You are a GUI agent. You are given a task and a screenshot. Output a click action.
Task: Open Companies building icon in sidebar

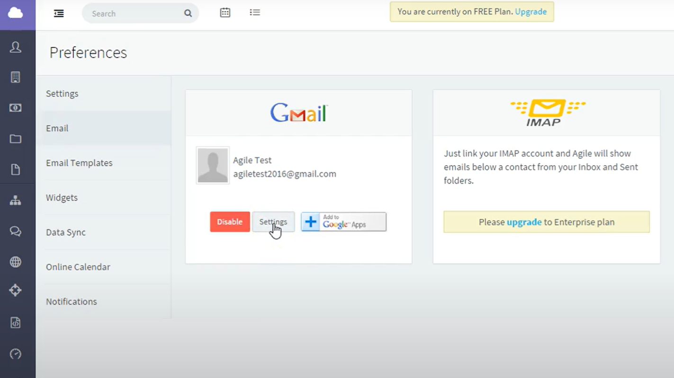[x=16, y=77]
